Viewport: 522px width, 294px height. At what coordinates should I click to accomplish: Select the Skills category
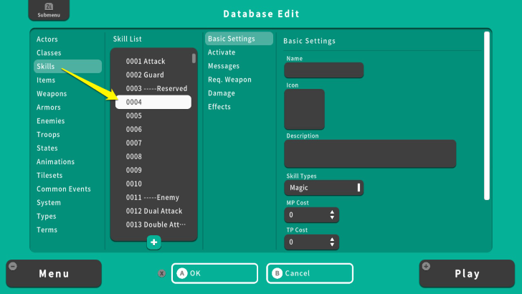(67, 66)
